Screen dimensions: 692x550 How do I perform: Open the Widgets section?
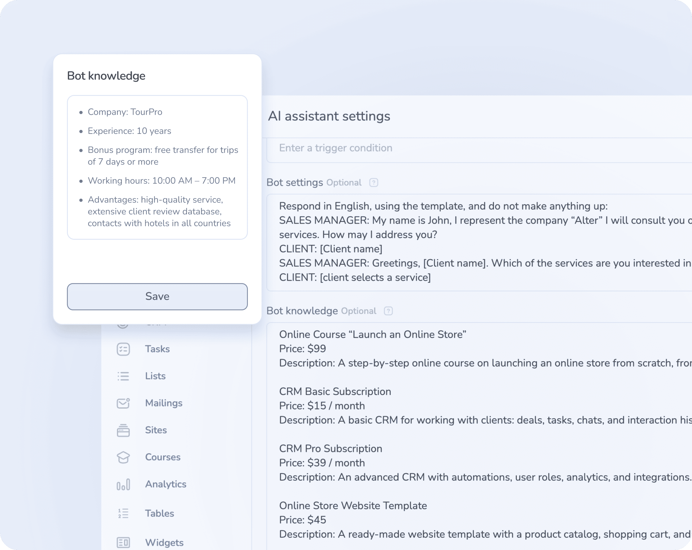164,542
